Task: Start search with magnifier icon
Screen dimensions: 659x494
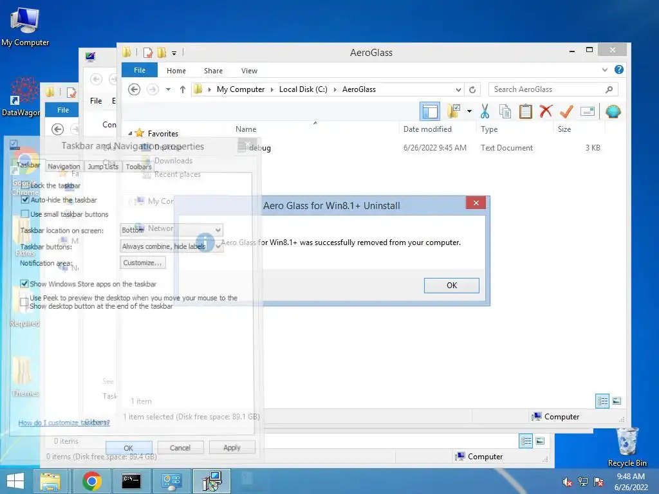Action: point(609,89)
